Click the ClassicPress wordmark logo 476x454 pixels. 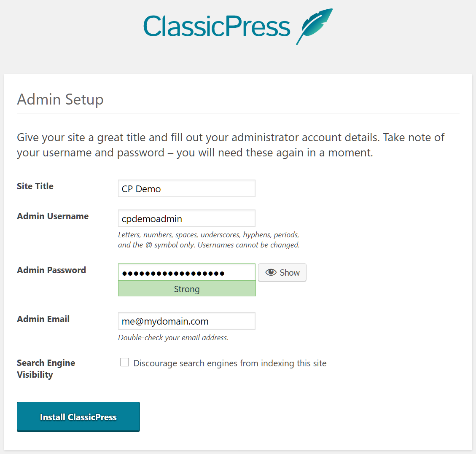(x=217, y=27)
